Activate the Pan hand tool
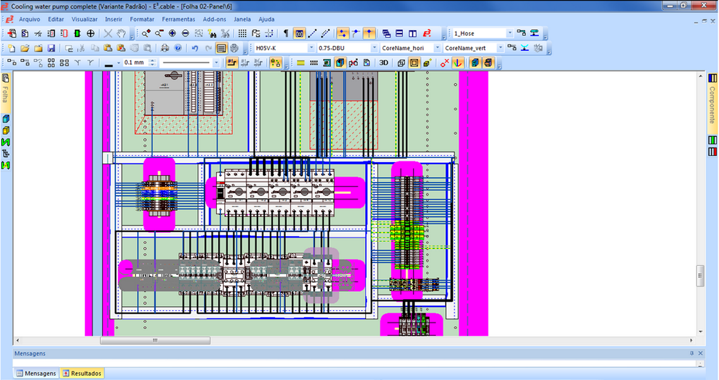Screen dimensions: 719x380 (121, 33)
